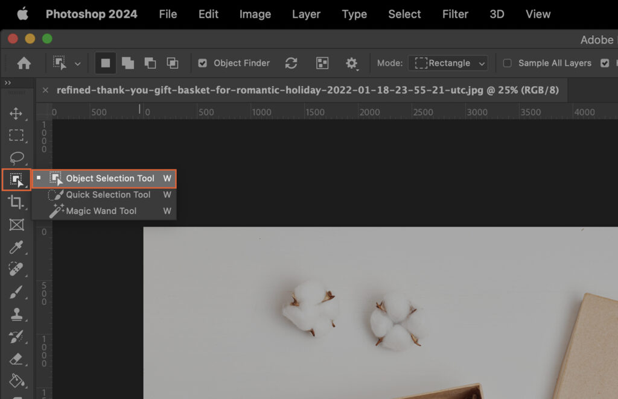Close the gift basket image document tab

46,89
